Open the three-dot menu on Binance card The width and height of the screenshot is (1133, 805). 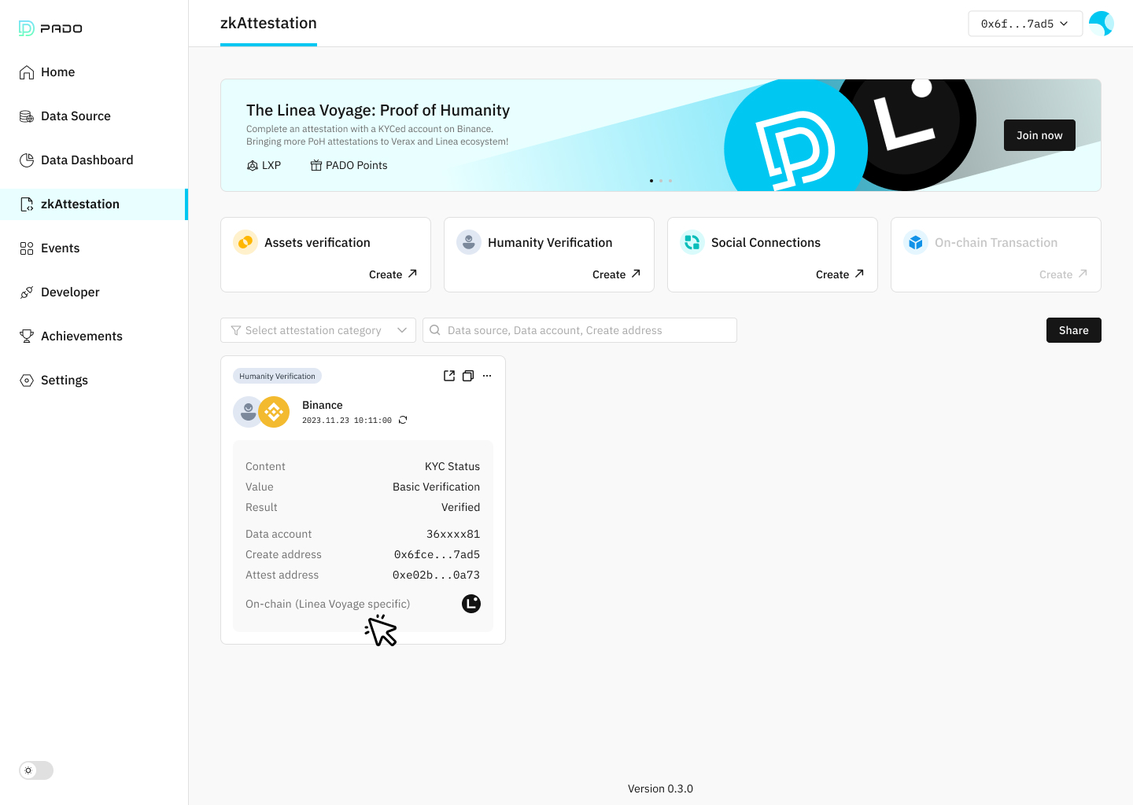(487, 376)
